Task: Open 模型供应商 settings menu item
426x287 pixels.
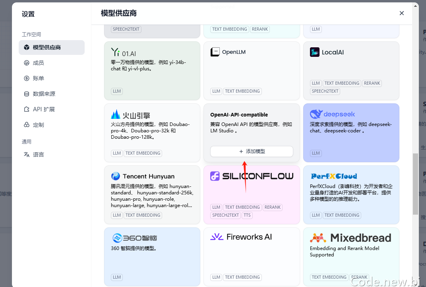Action: [52, 48]
